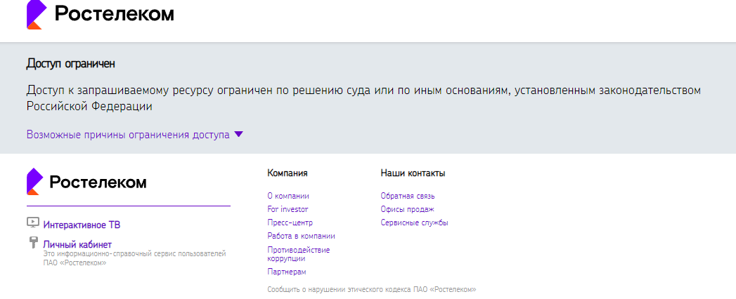Click the Ростелеком header wordmark
Image resolution: width=736 pixels, height=299 pixels.
coord(115,15)
